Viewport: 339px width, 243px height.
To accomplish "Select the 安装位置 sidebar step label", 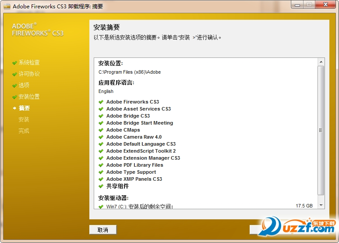I will (x=29, y=96).
